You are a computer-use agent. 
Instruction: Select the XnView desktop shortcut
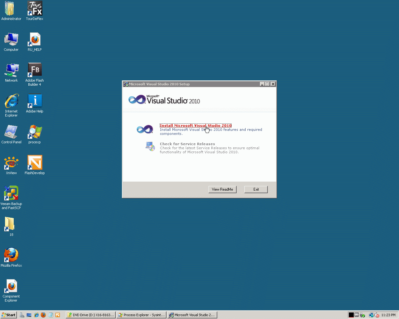coord(11,165)
